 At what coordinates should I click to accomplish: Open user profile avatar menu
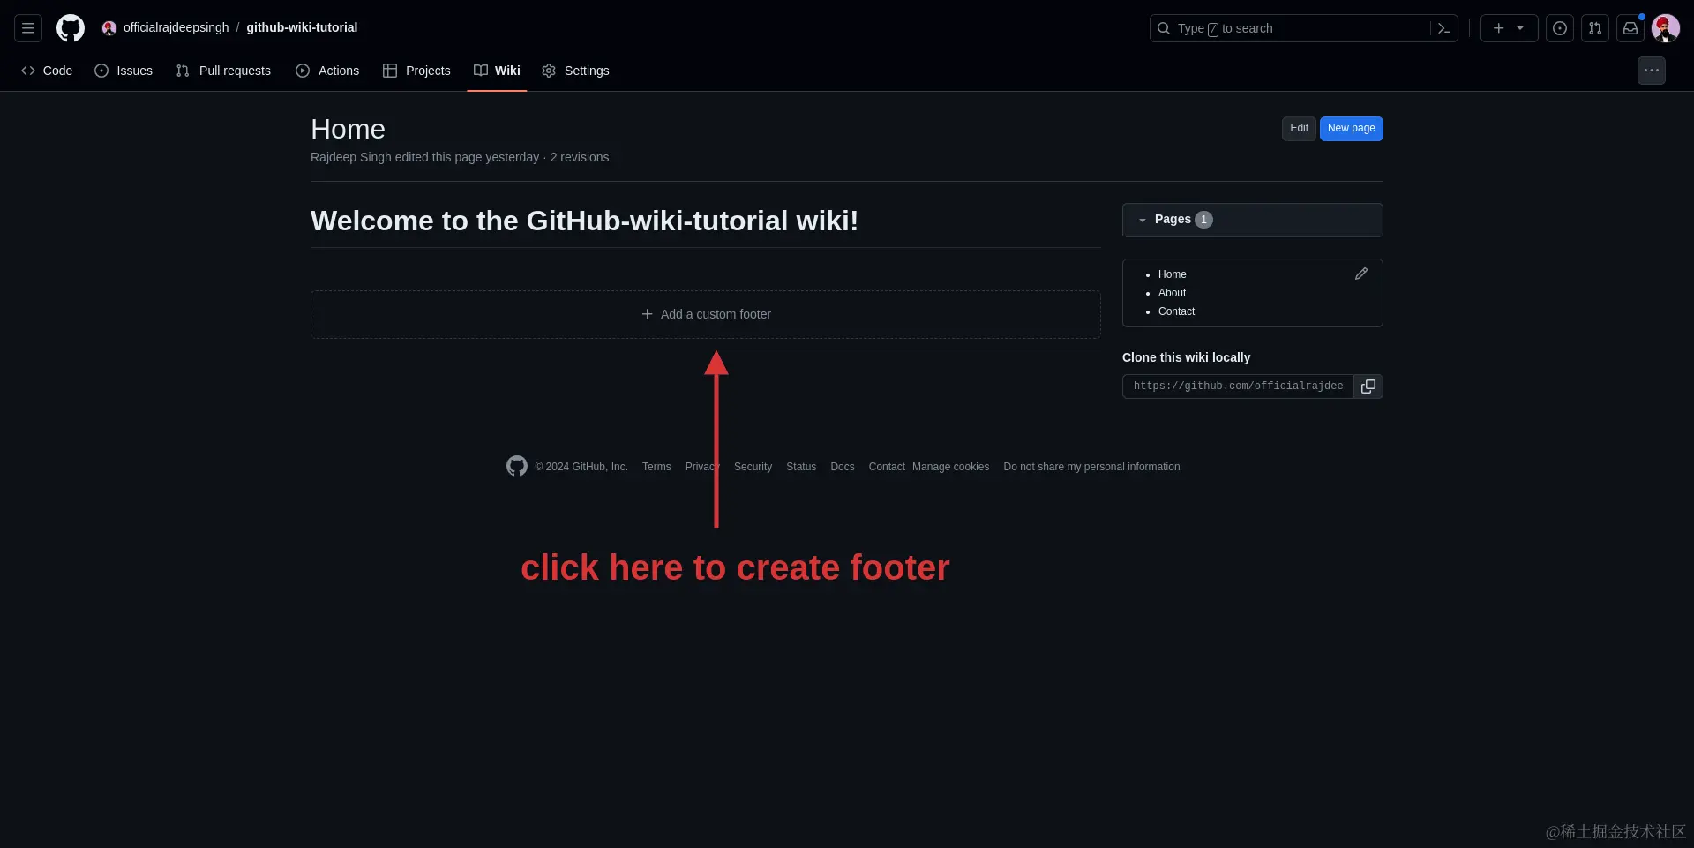point(1666,28)
